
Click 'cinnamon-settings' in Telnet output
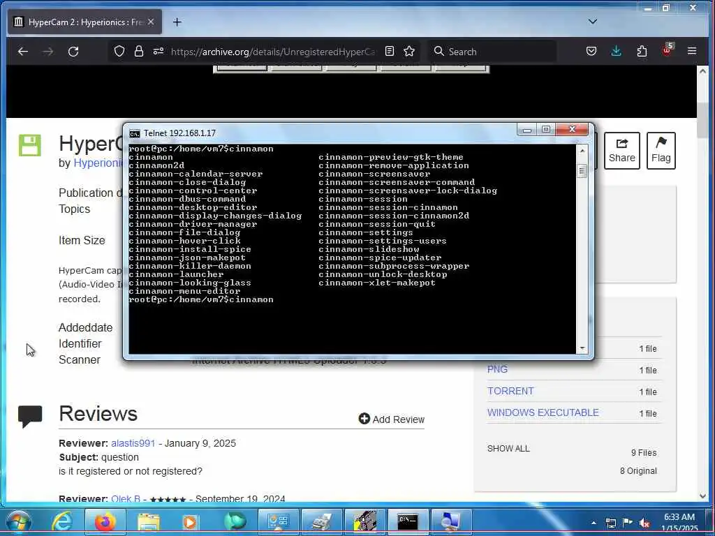[365, 232]
